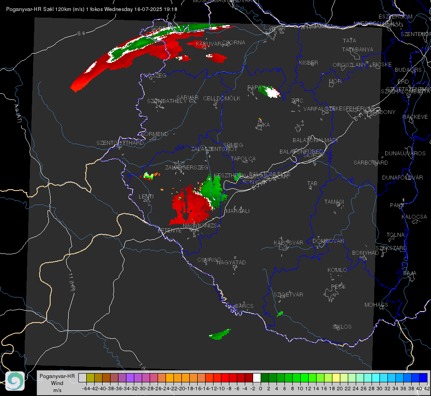This screenshot has height=396, width=431.
Task: Click the CSURGÓ label
Action: 209,260
